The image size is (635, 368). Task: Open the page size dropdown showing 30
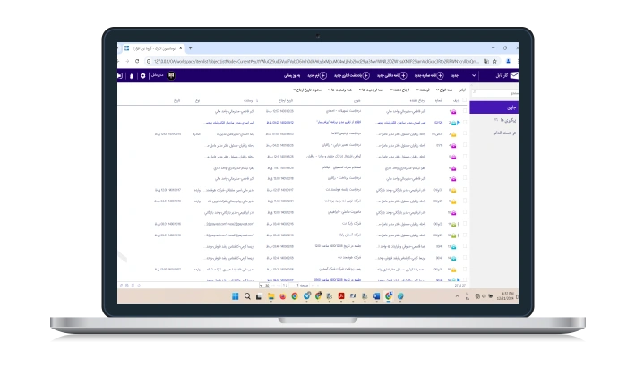264,286
